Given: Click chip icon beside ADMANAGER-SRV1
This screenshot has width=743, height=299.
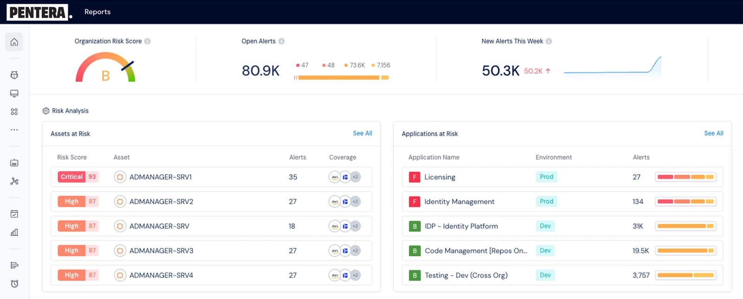Looking at the screenshot, I should point(120,177).
